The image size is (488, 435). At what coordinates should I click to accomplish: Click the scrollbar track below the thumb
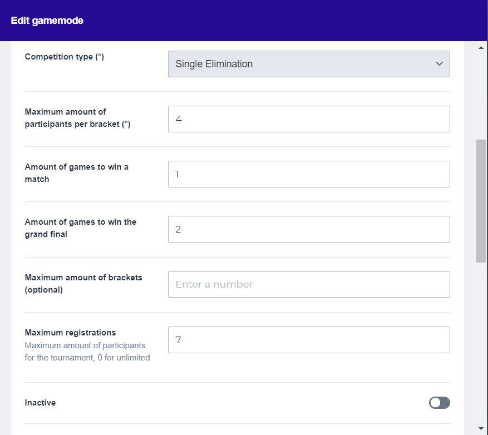tap(481, 345)
